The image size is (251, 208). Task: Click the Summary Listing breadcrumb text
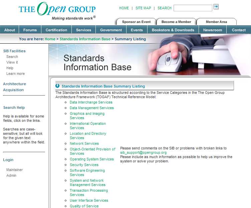130,39
